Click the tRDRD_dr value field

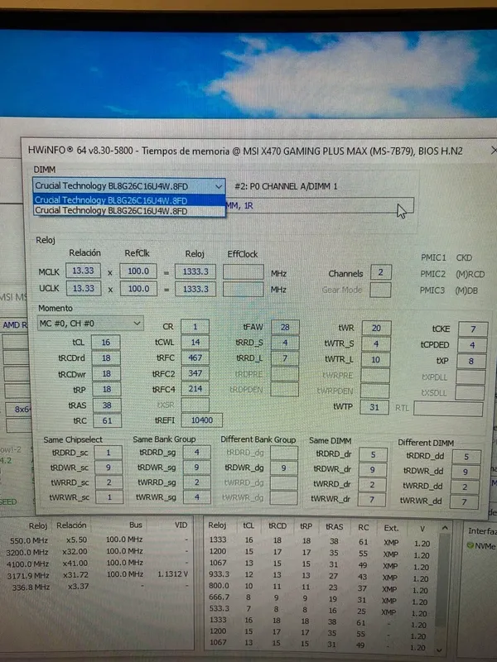373,454
